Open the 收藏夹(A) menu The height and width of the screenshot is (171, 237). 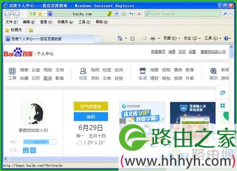[x=65, y=22]
